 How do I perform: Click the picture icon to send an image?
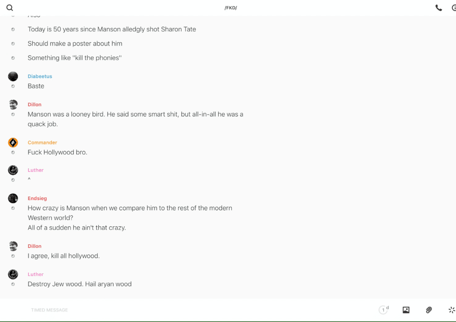coord(406,310)
